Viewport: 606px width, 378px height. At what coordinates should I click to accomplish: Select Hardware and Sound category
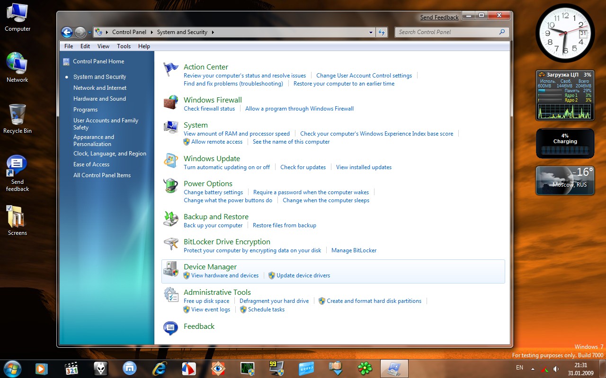[x=99, y=99]
